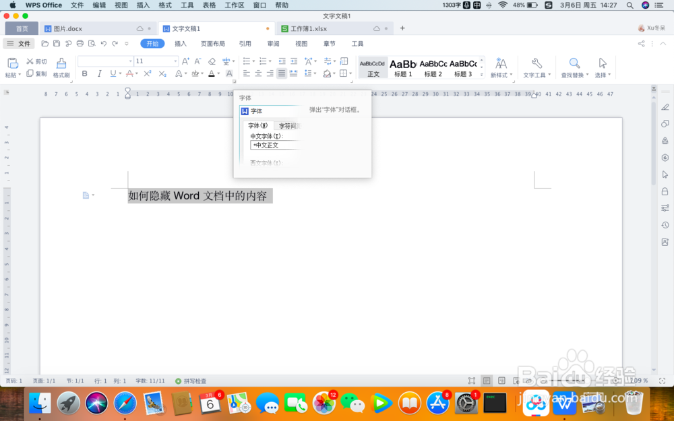Center align text
Screen dimensions: 674x421
coord(258,73)
